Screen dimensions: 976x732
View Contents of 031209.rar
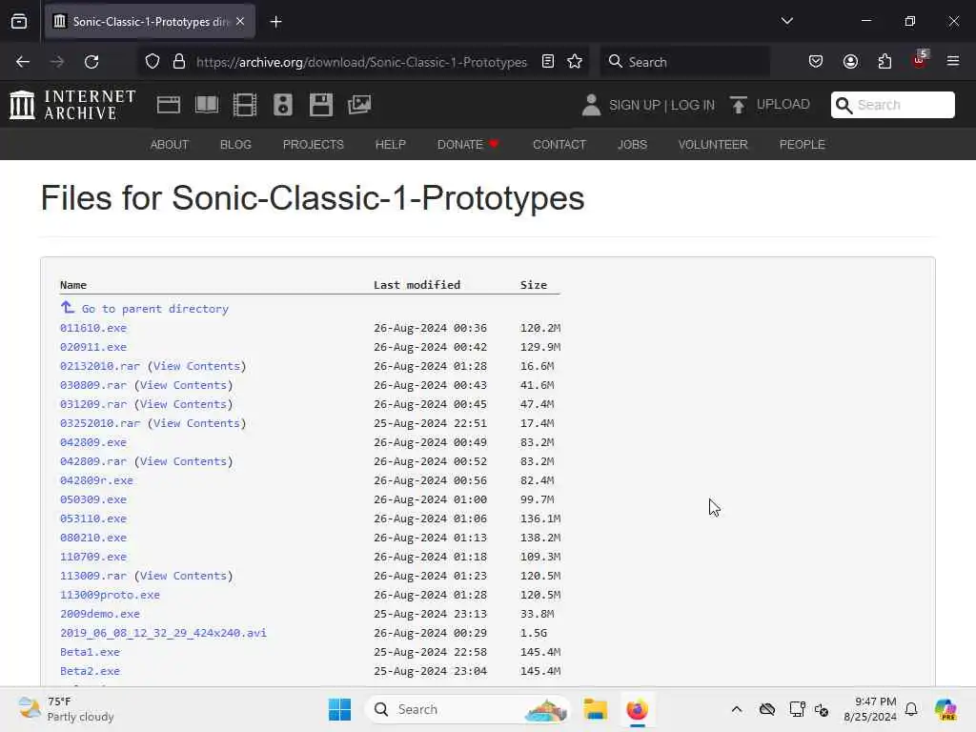pos(183,404)
